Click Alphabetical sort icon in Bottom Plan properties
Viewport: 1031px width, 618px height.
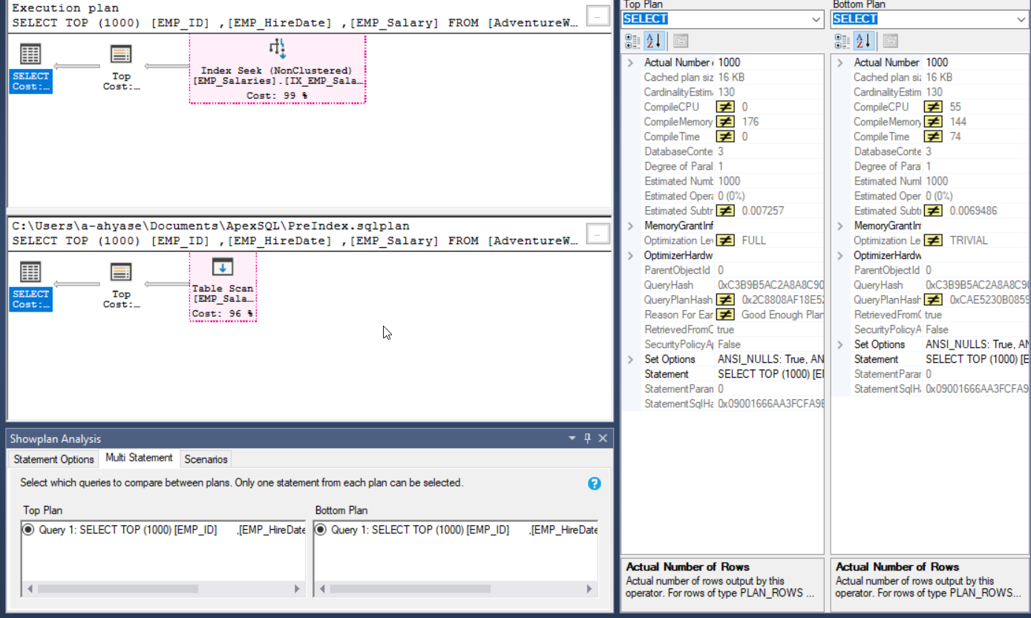863,41
